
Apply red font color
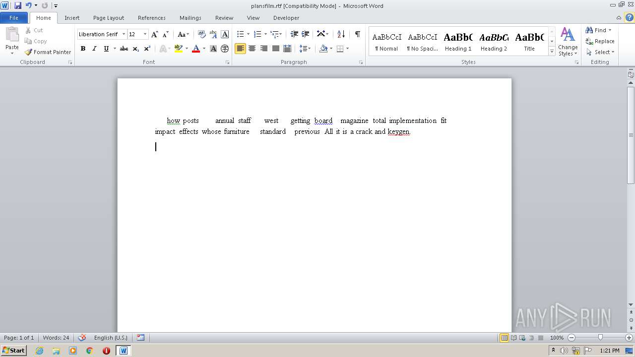click(196, 49)
